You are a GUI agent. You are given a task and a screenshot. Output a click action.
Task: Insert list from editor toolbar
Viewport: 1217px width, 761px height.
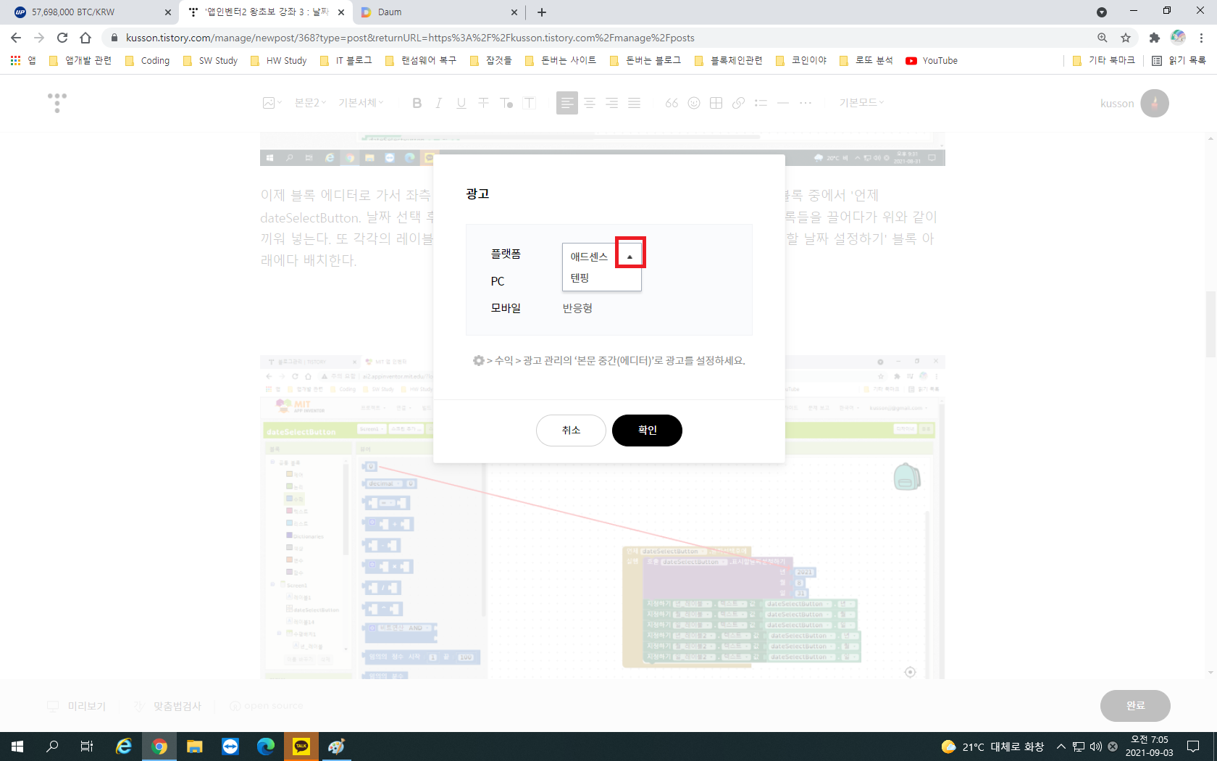coord(761,103)
